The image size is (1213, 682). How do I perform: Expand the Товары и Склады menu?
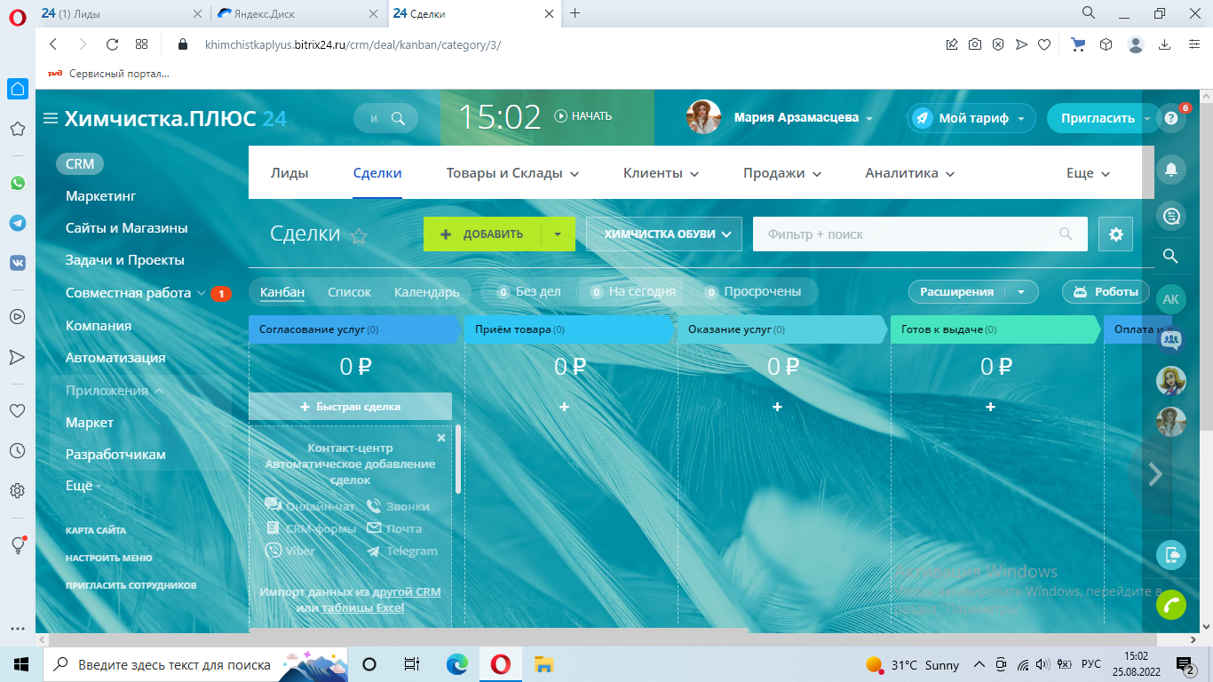click(x=512, y=174)
